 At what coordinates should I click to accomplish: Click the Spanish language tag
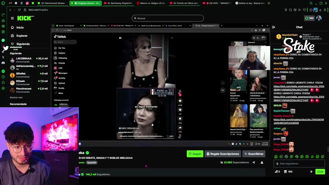click(x=92, y=163)
